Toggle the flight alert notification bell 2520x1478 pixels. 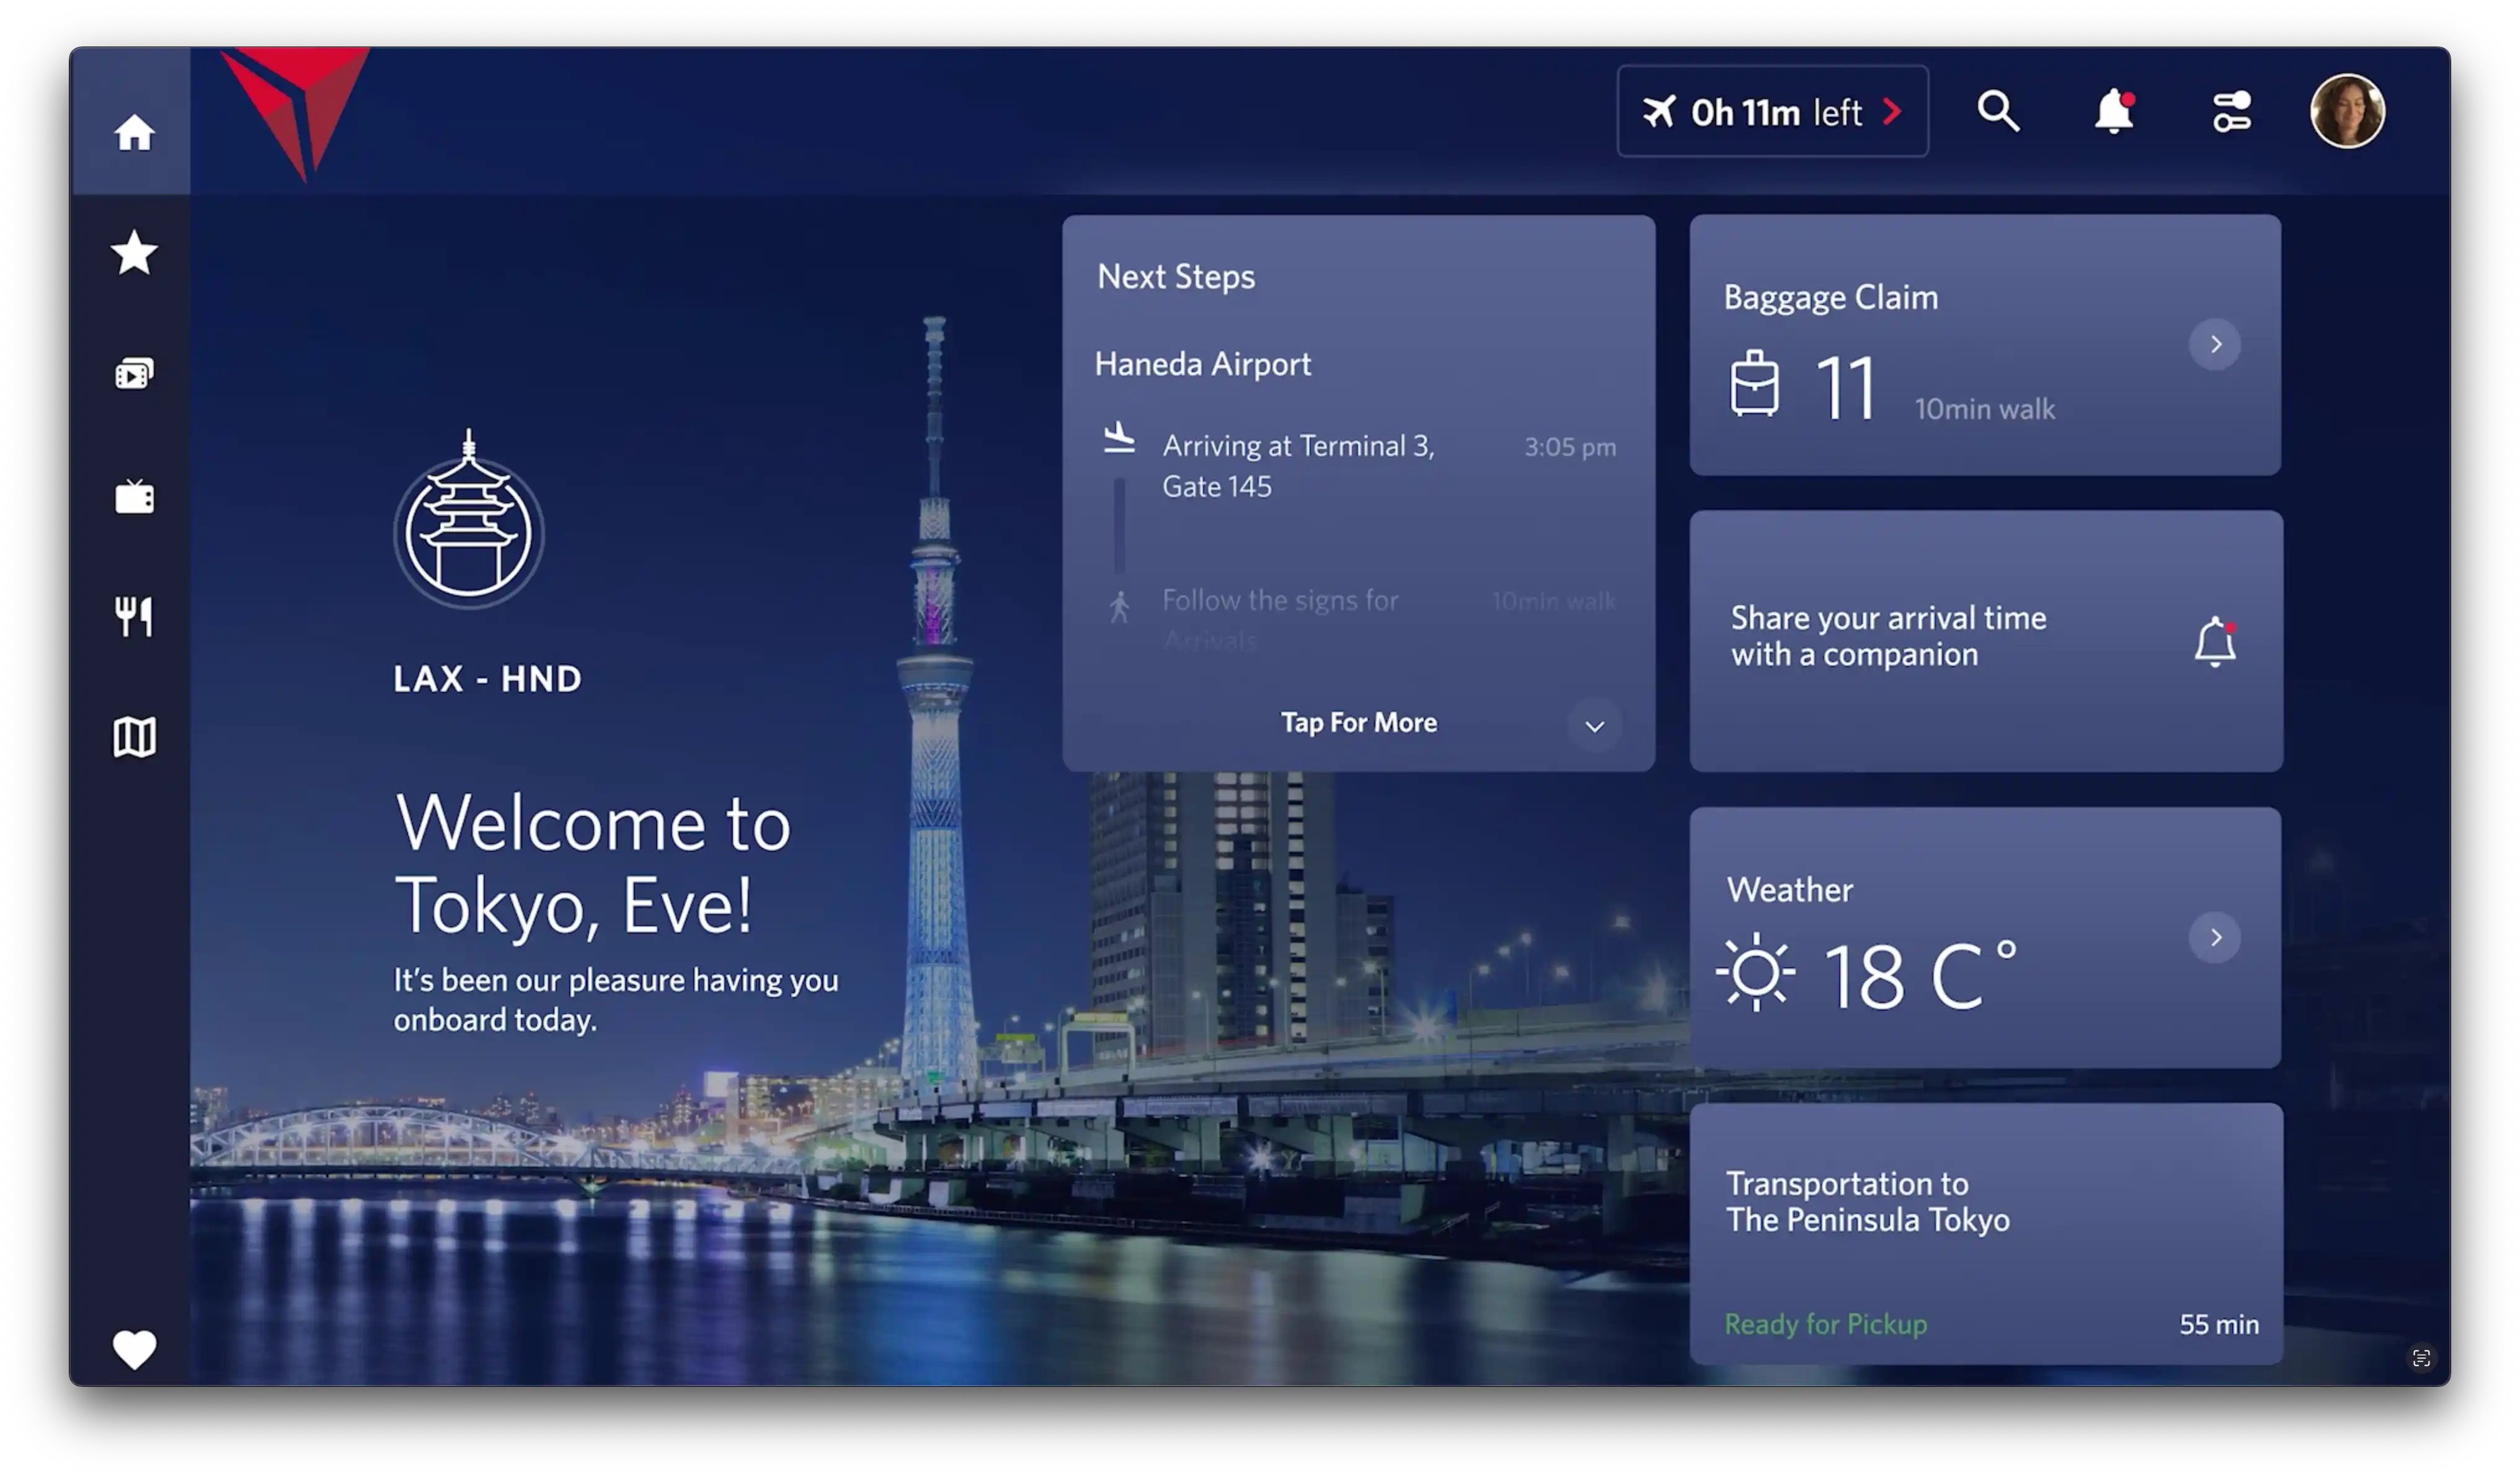click(x=2113, y=111)
